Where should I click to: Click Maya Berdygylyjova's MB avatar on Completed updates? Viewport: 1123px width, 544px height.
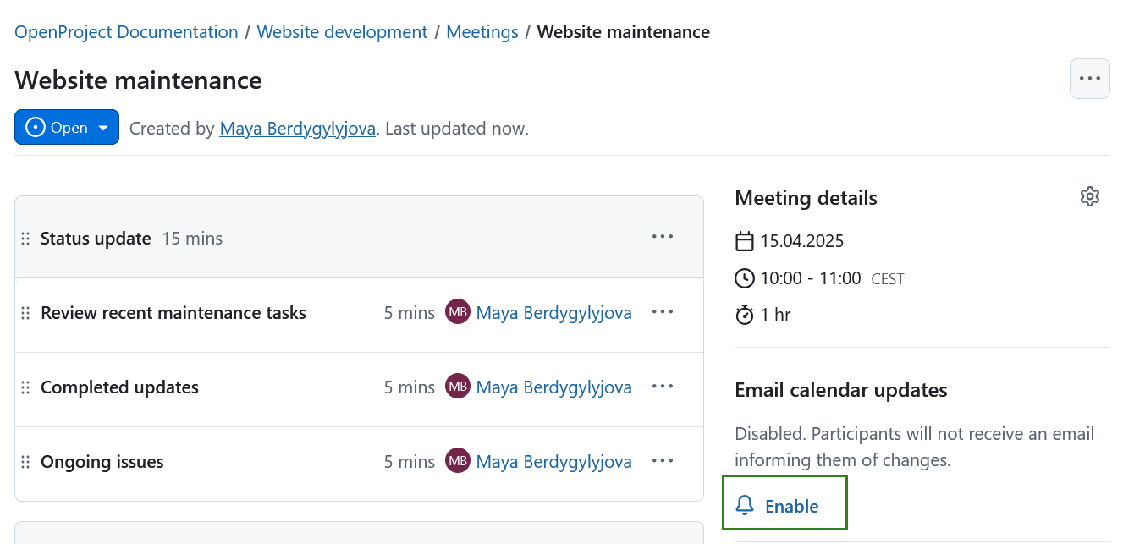[x=457, y=387]
